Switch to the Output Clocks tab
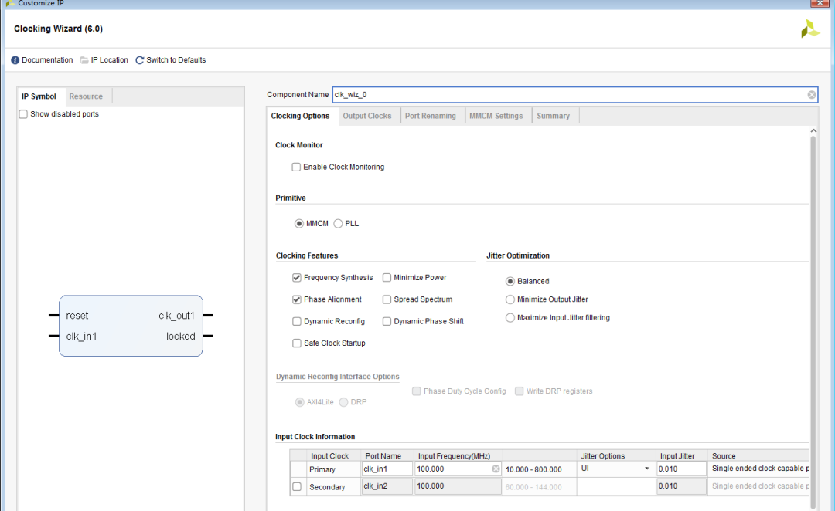 point(367,116)
